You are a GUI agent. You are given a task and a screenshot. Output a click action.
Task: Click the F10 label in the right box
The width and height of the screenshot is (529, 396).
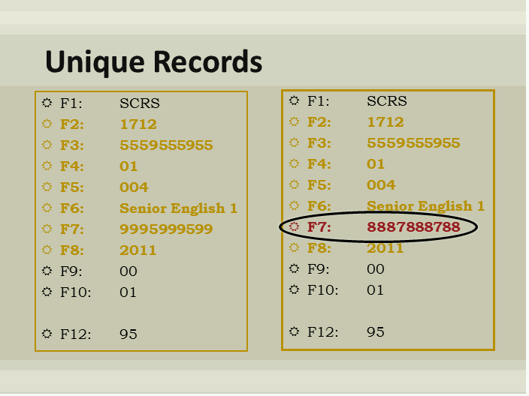(x=322, y=289)
